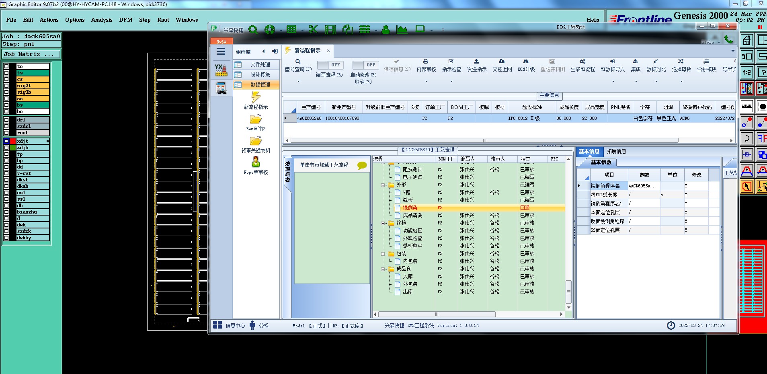Click the Genesis home view icon
Viewport: 767px width, 374px height.
click(x=747, y=40)
